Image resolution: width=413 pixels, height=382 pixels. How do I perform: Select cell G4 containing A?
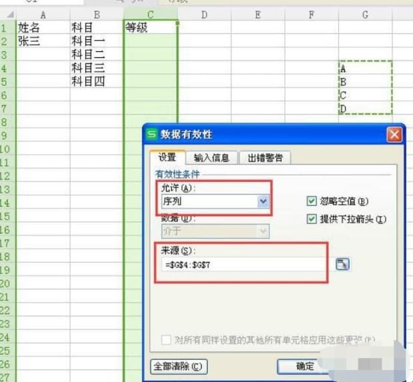pos(365,68)
